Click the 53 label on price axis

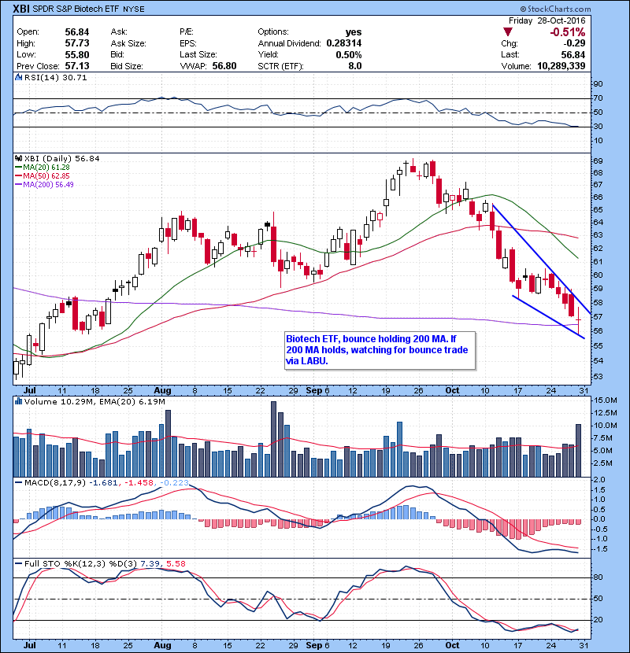point(598,377)
